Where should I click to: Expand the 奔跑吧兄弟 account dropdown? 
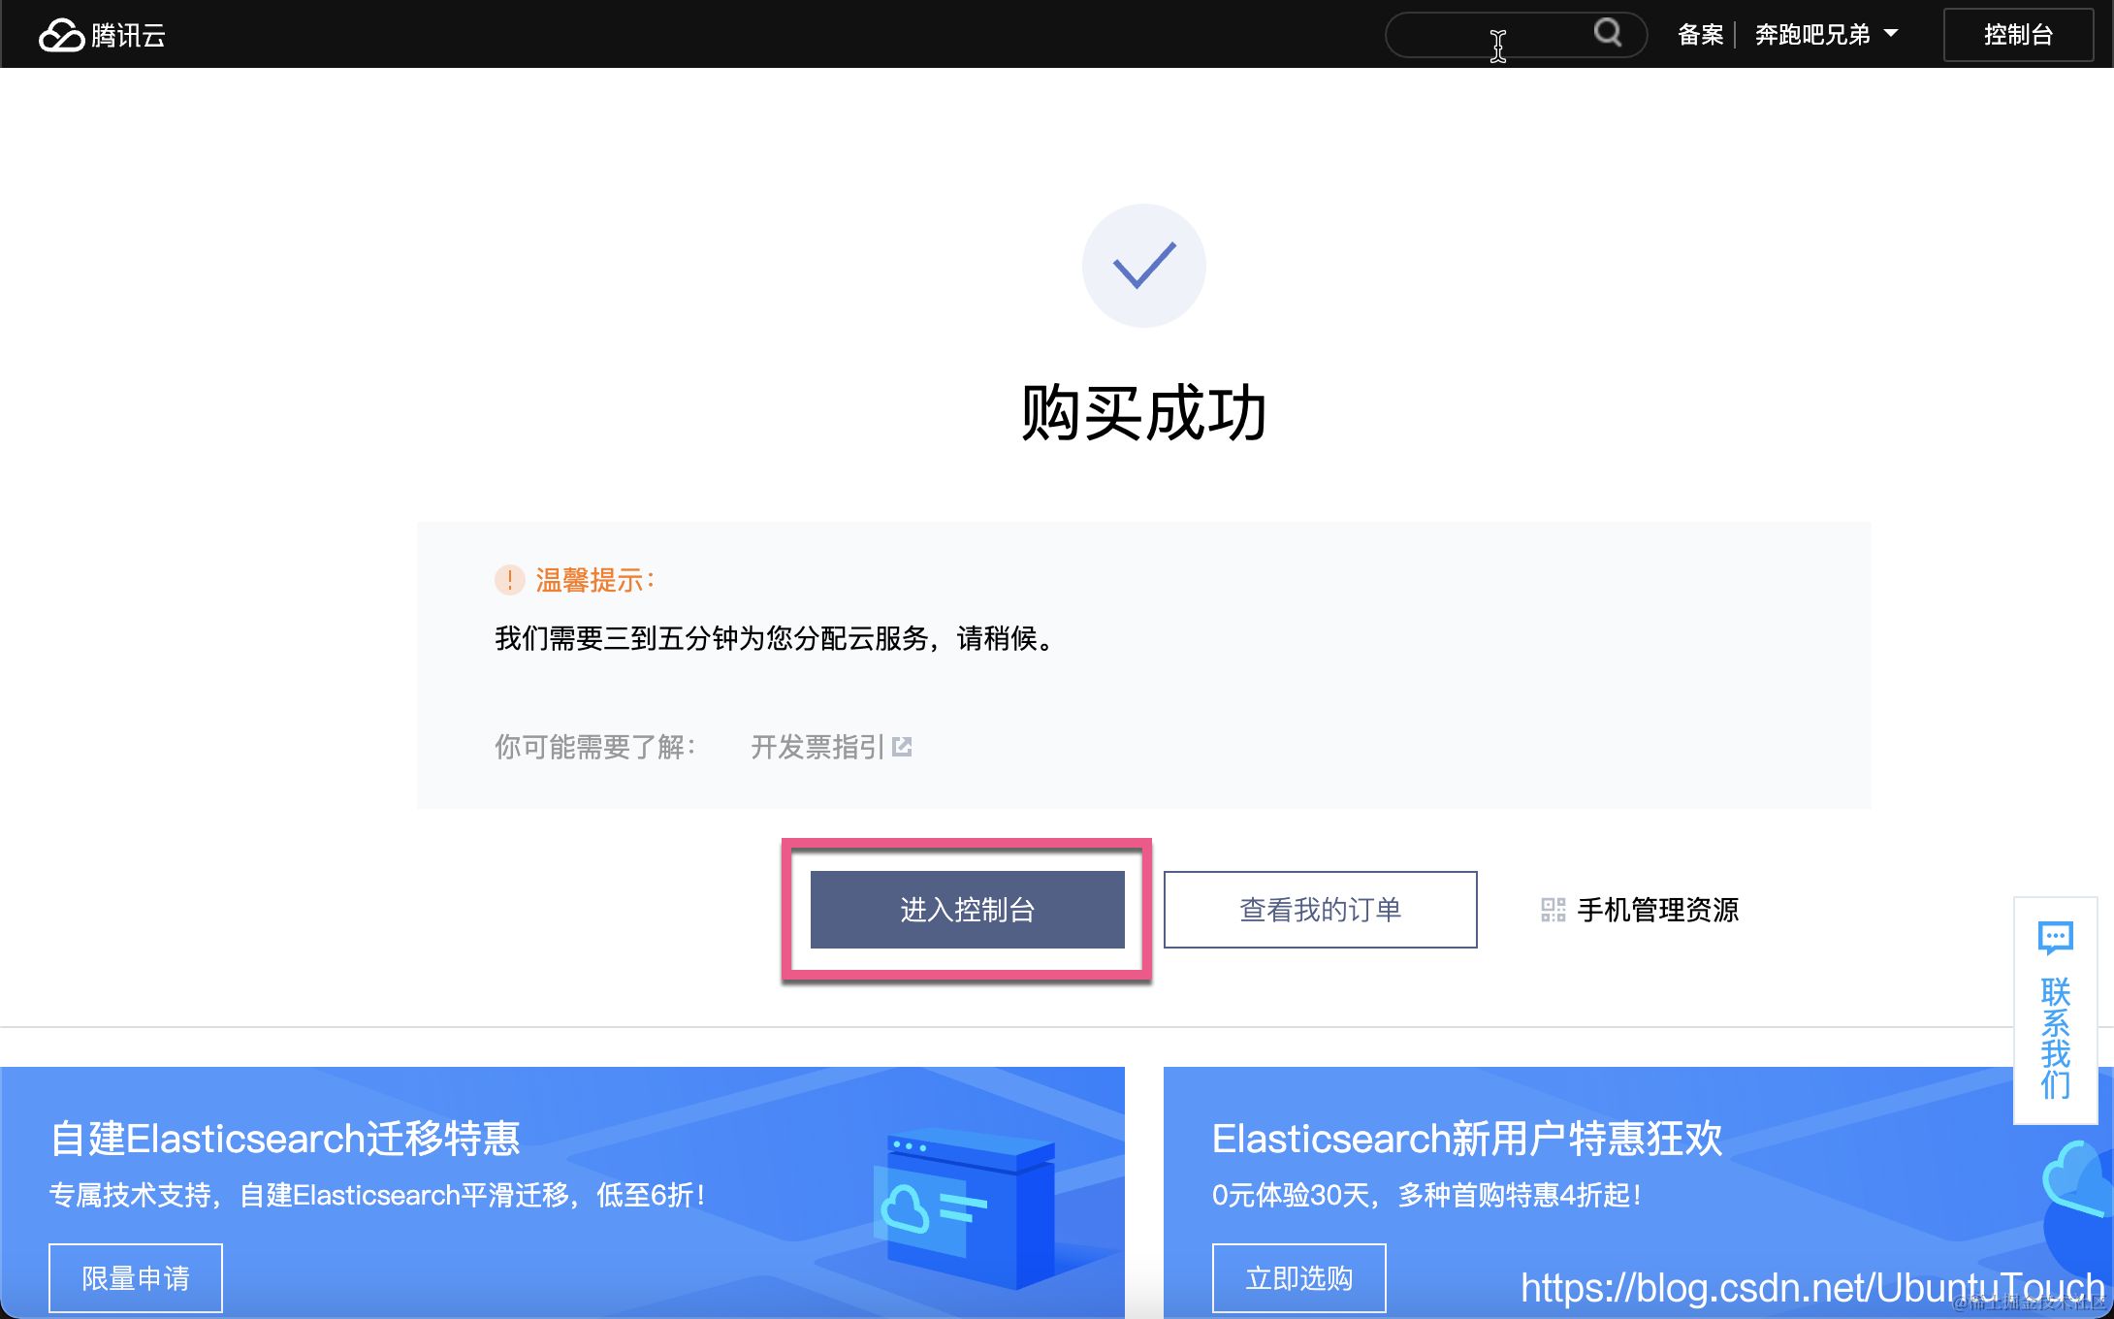point(1811,35)
